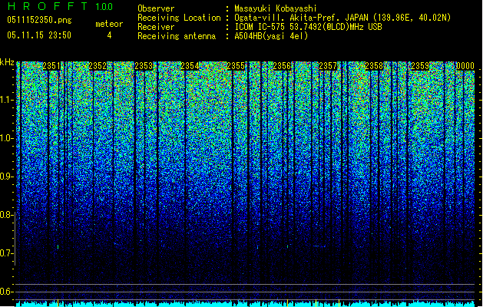Viewport: 483px width, 307px height.
Task: Click the Receiving Location label
Action: pyautogui.click(x=179, y=18)
